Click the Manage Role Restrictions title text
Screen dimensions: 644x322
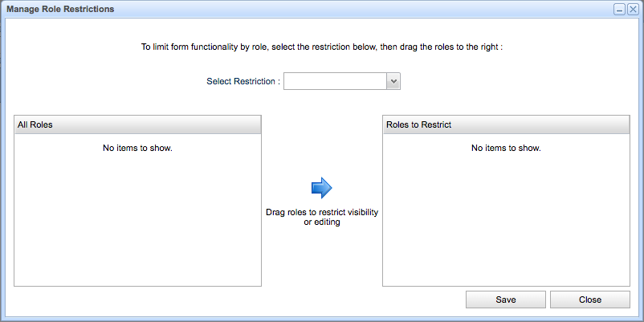click(60, 10)
